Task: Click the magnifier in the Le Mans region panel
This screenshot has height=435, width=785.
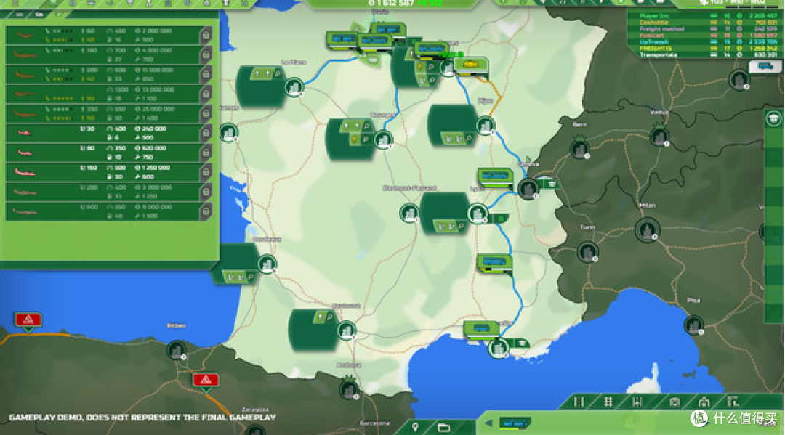Action: click(278, 73)
